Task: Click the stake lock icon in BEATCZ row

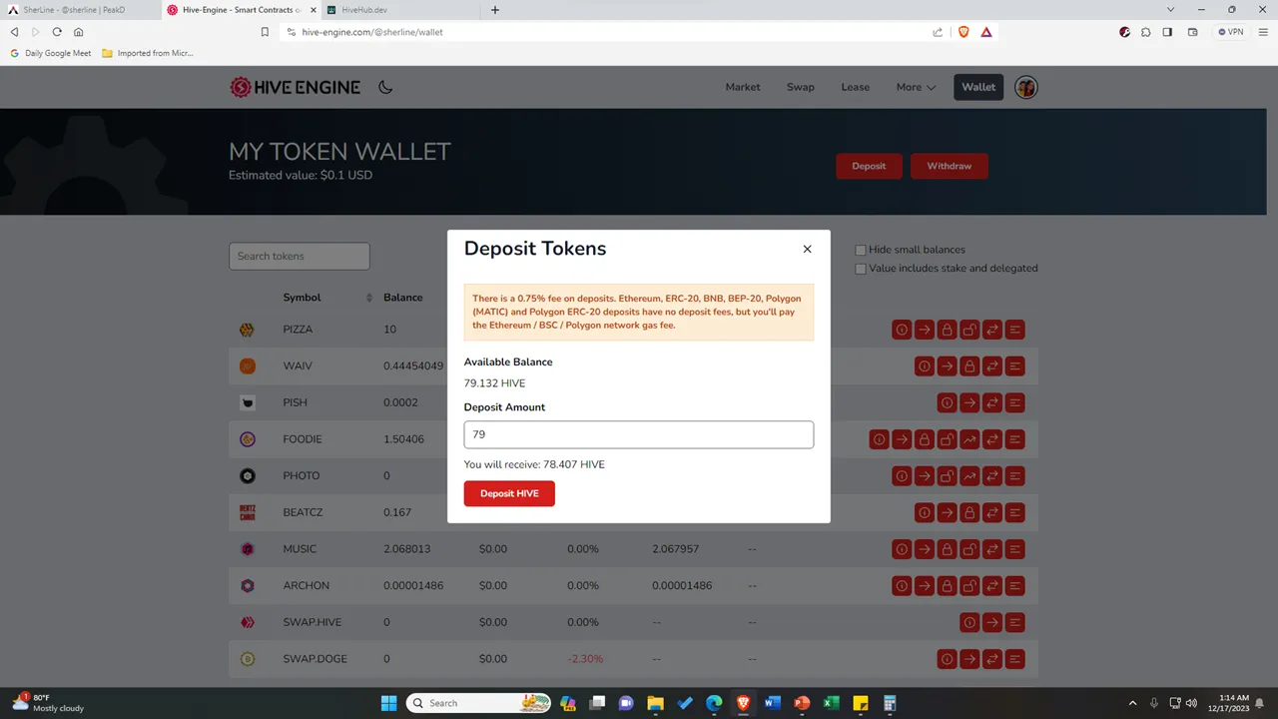Action: pos(969,512)
